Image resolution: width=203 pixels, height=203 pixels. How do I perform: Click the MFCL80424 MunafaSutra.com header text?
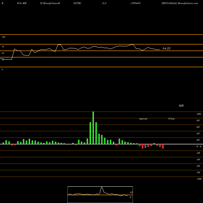[x=179, y=3]
